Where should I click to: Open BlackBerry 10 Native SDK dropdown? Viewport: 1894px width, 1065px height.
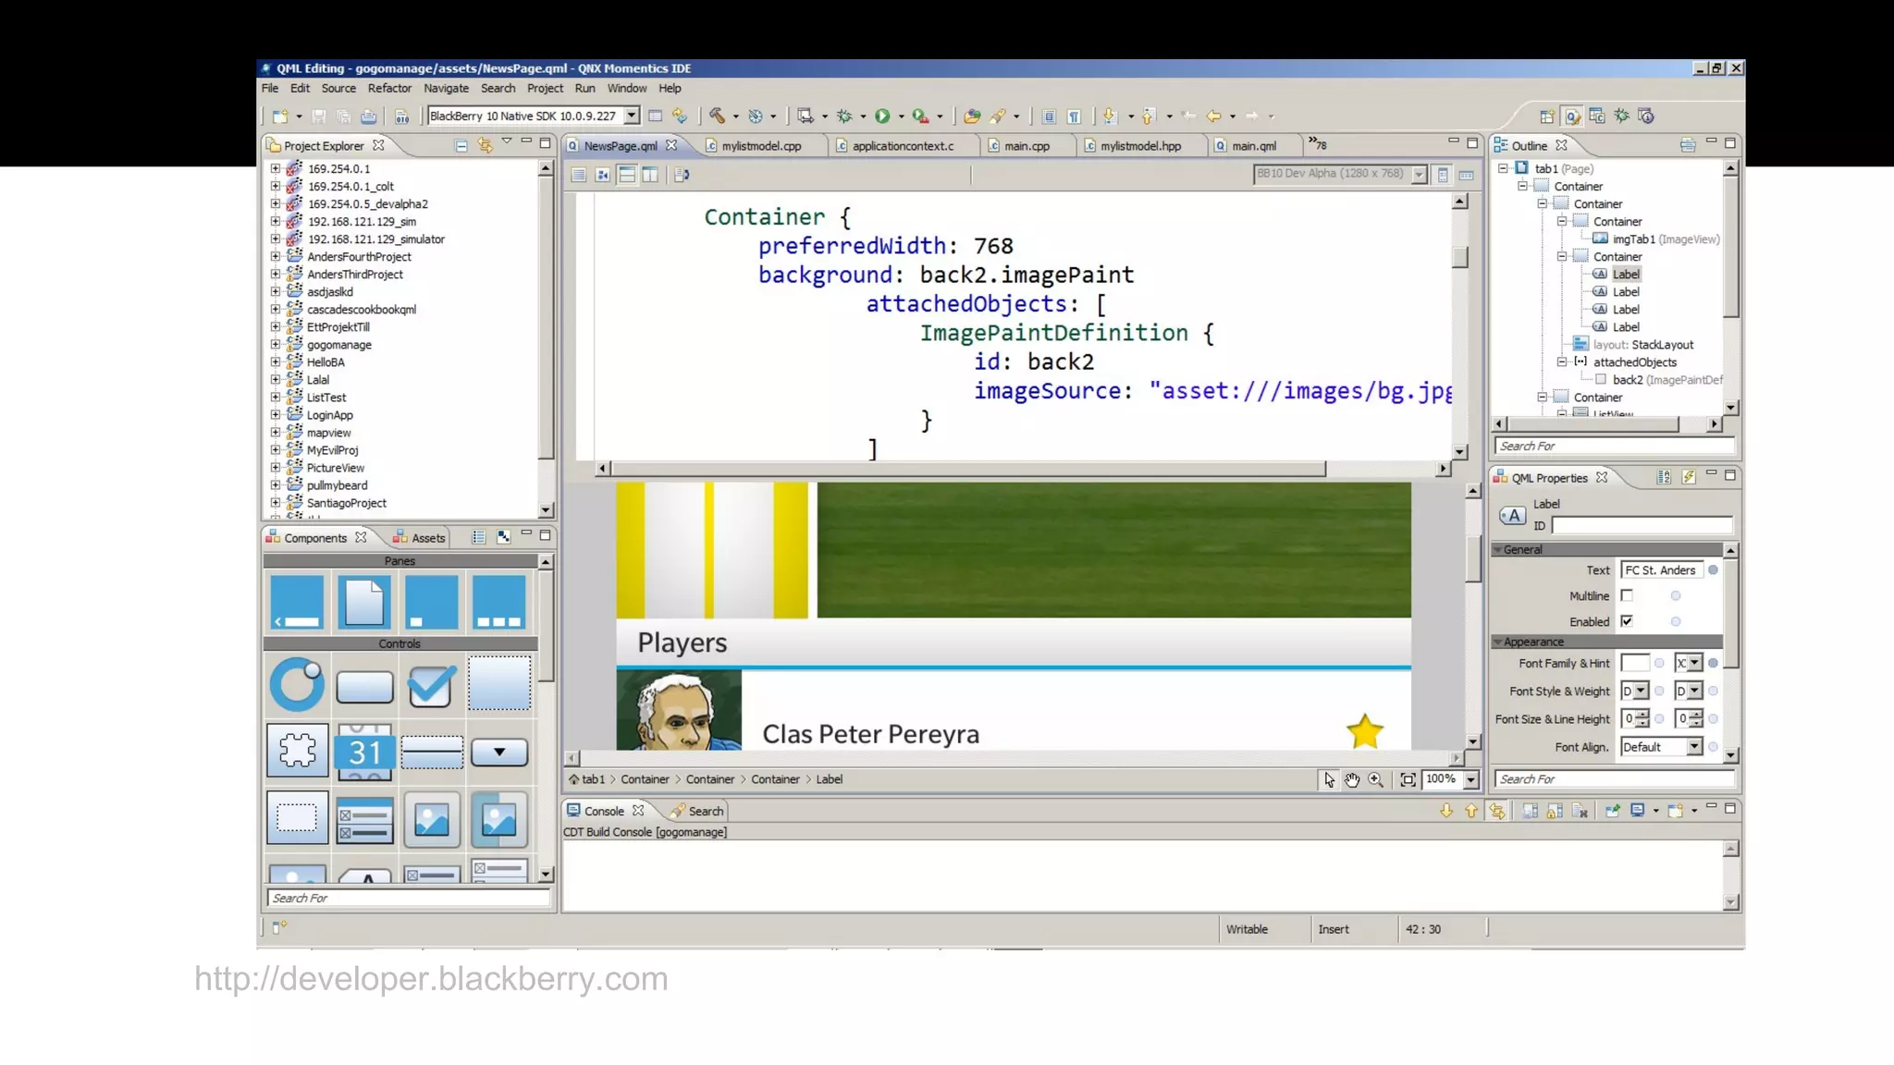[632, 116]
